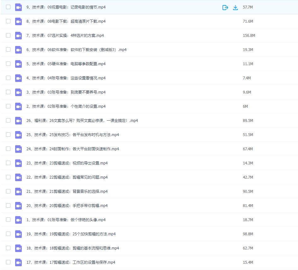
Task: Open 02账号准备 file
Action: (66, 106)
